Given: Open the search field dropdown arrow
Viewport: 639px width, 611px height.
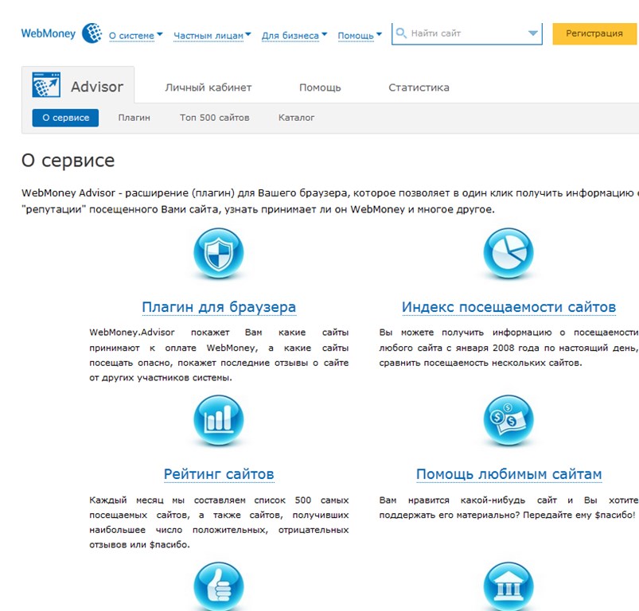Looking at the screenshot, I should click(x=533, y=33).
